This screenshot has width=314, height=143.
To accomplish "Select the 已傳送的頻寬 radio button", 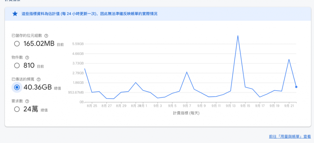I will 17,87.
